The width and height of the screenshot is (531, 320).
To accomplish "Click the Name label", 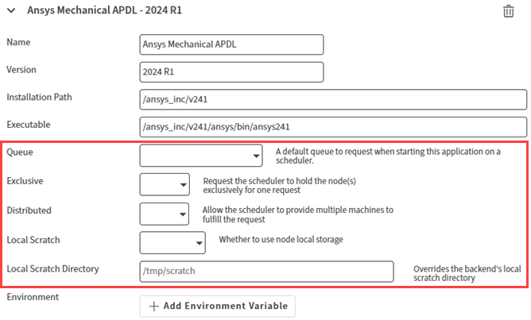I will (x=18, y=42).
